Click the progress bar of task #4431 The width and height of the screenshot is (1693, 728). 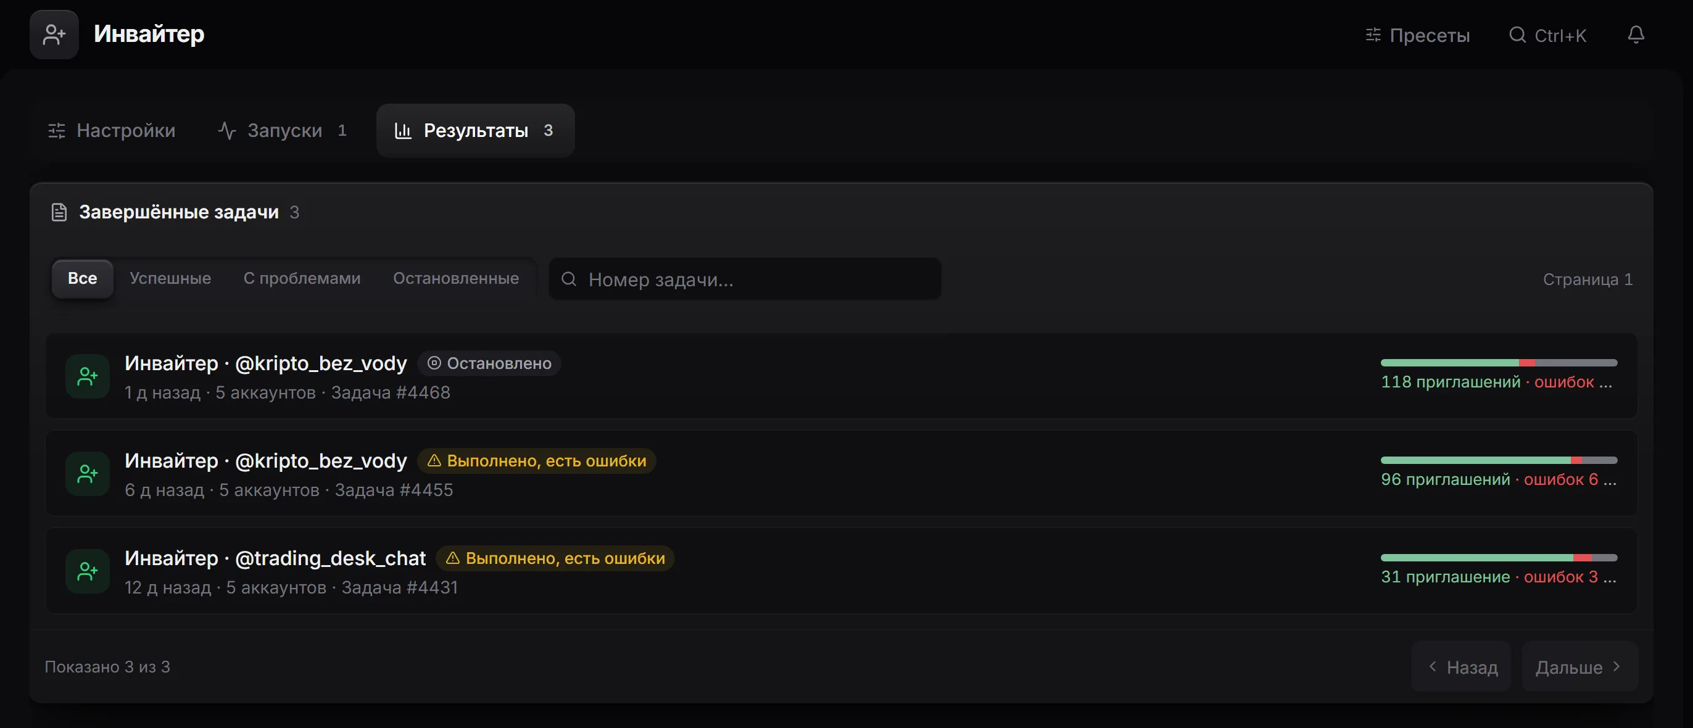coord(1499,557)
